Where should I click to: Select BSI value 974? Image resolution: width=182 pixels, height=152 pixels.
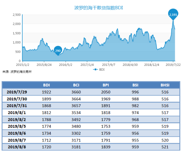[135, 113]
